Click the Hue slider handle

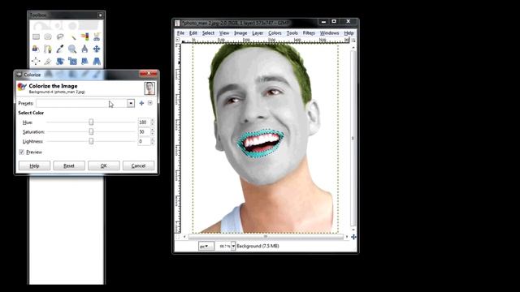pos(91,122)
